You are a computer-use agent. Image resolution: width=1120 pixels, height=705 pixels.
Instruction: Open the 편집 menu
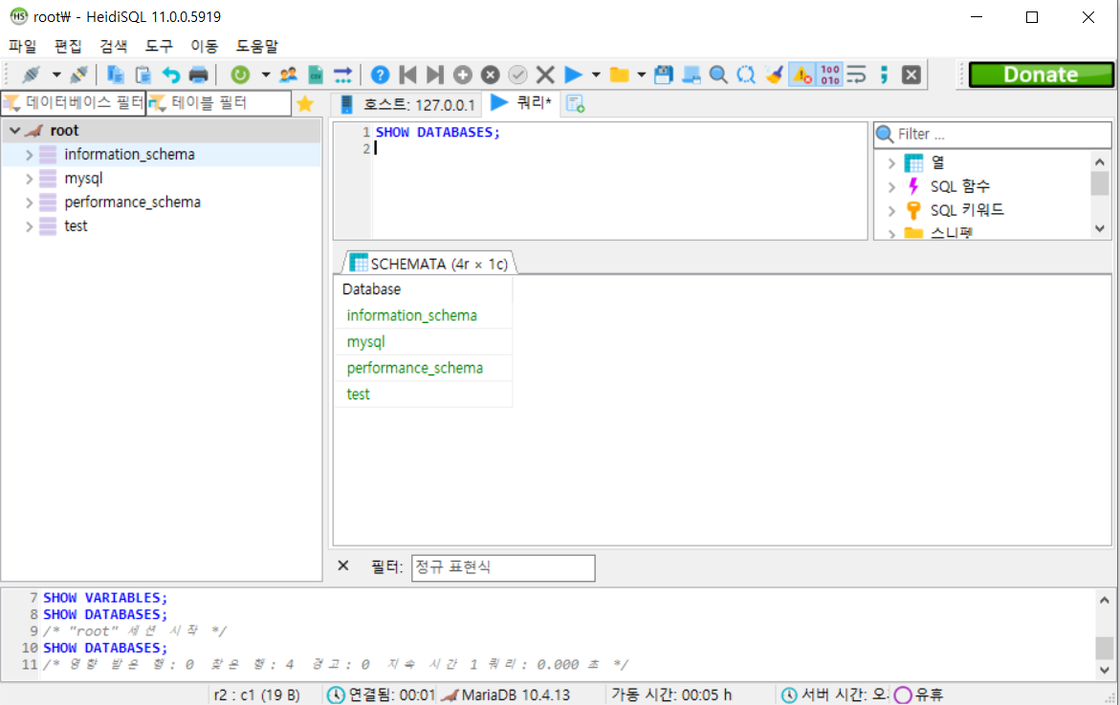(x=68, y=47)
